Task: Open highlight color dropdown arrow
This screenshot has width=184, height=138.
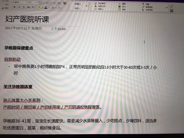Action: coord(42,7)
